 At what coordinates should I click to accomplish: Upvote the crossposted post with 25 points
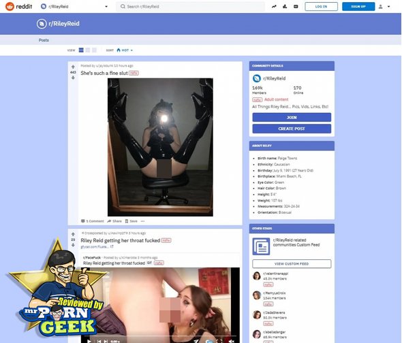tap(73, 234)
